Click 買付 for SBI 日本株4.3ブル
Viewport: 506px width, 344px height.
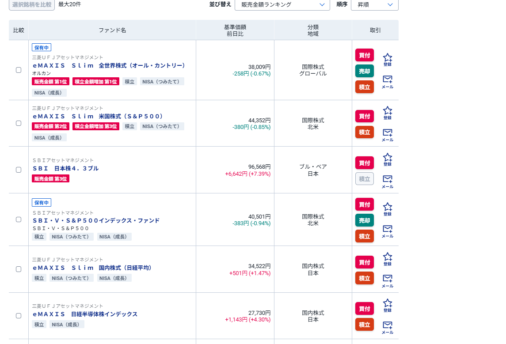click(364, 163)
